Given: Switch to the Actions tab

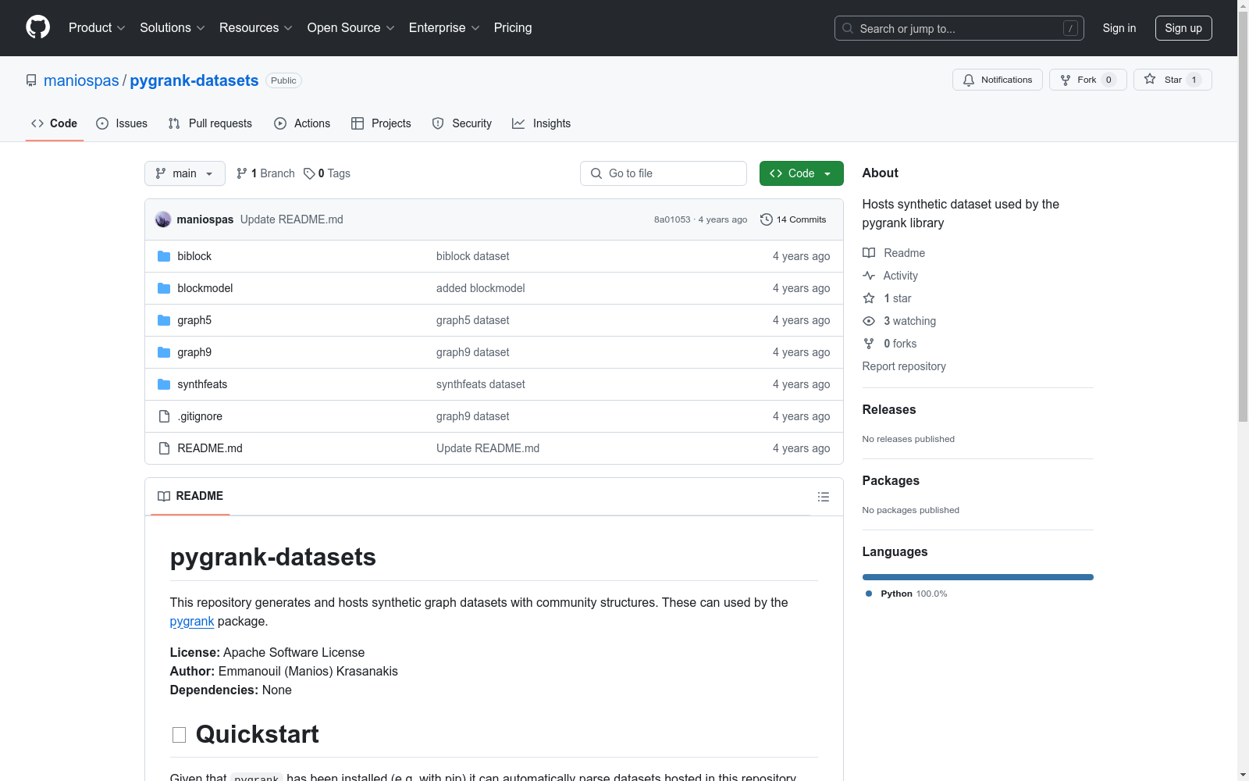Looking at the screenshot, I should click(x=302, y=123).
